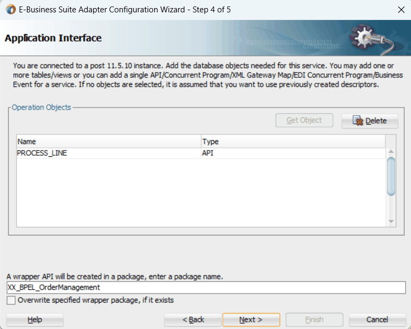Click the table scrollbar down arrow
This screenshot has height=329, width=411.
point(391,221)
